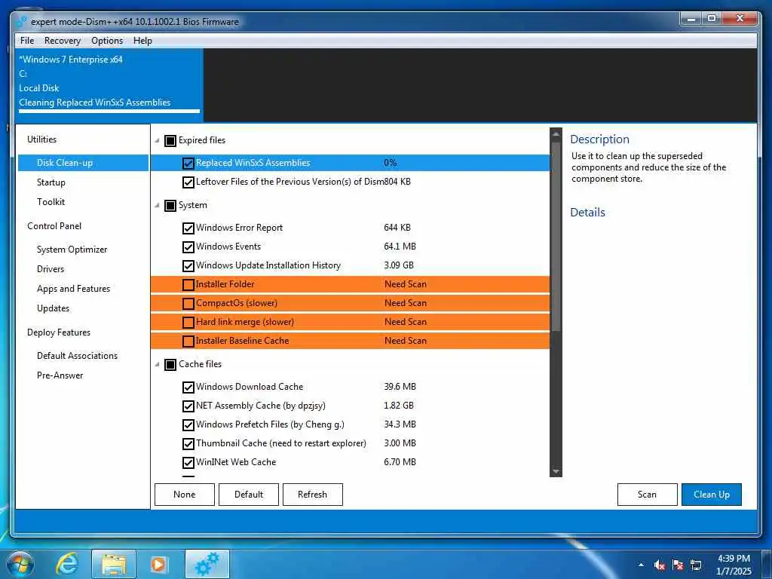Open network status tray icon
Viewport: 772px width, 579px height.
pos(696,565)
